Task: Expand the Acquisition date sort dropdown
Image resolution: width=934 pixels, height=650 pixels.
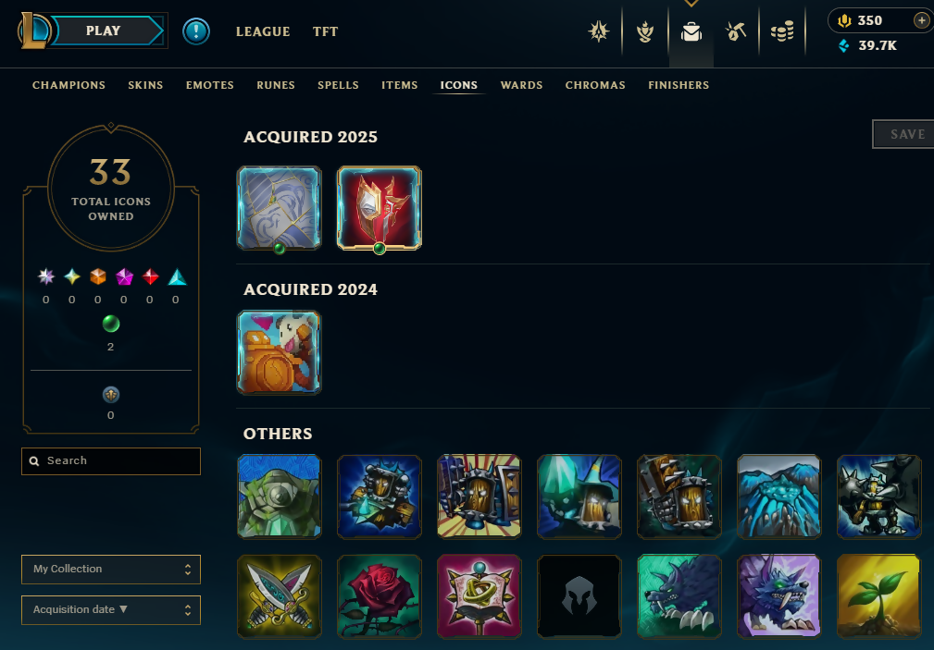Action: (x=111, y=609)
